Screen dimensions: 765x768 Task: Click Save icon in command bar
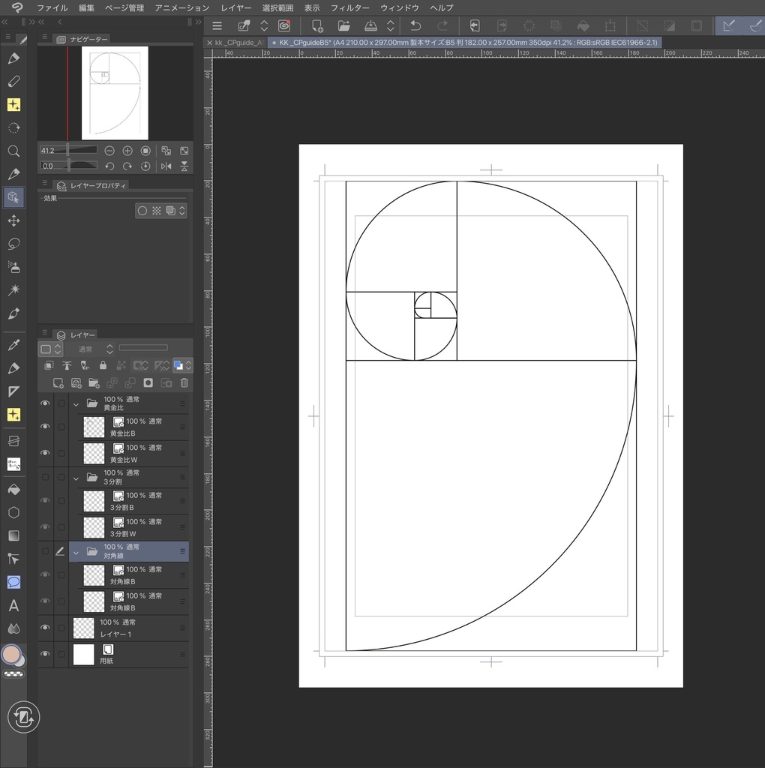370,25
